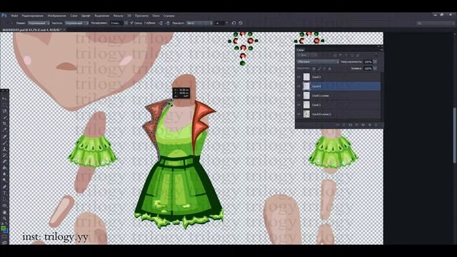Move pin depth backward

[168, 23]
